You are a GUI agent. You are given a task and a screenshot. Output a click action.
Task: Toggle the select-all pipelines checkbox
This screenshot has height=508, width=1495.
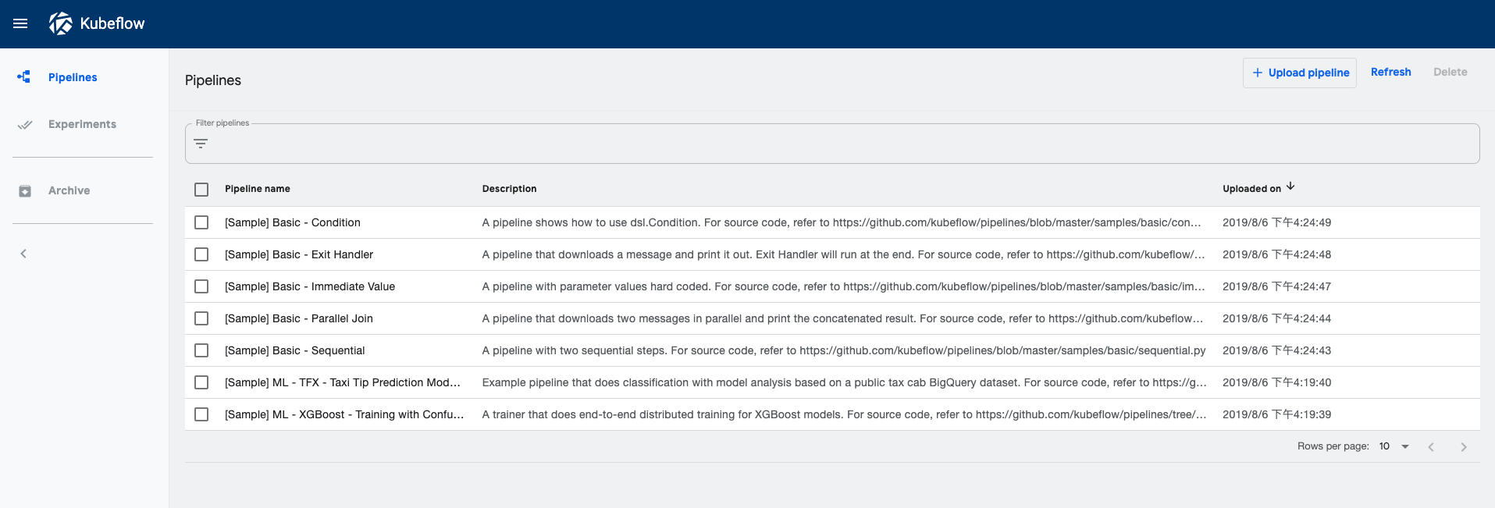coord(201,190)
